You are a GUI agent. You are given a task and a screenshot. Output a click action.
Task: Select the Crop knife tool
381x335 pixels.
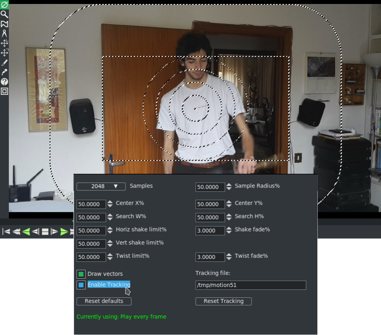click(x=4, y=62)
